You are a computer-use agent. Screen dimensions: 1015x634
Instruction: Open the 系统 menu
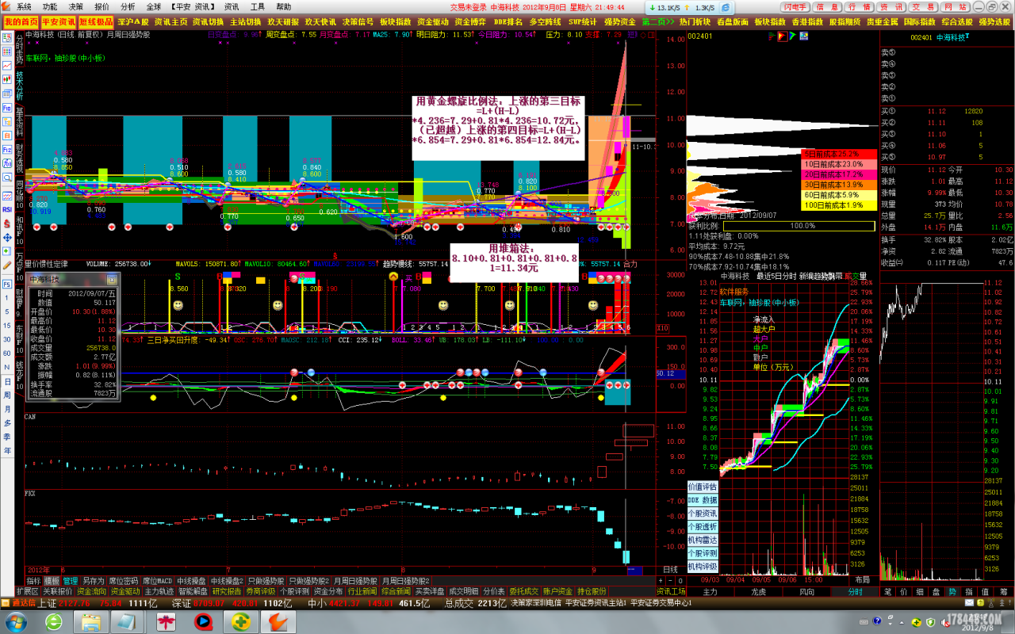(x=24, y=6)
